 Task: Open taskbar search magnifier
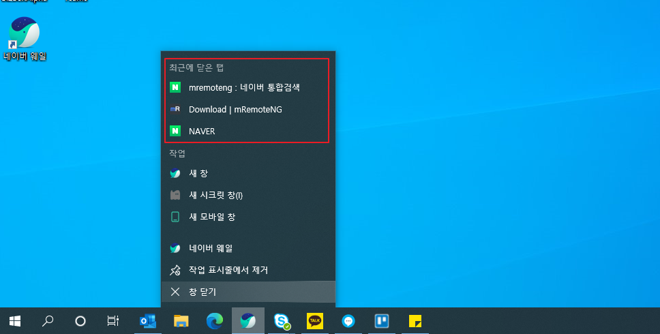[x=48, y=321]
